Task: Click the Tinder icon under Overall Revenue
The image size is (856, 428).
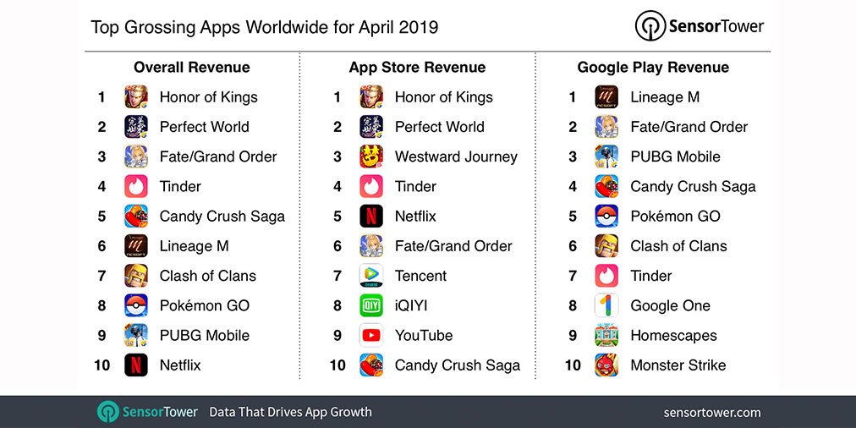Action: (x=136, y=187)
